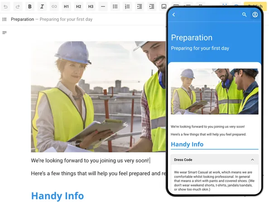
Task: Tap the Handy Info heading in phone preview
Action: [187, 144]
